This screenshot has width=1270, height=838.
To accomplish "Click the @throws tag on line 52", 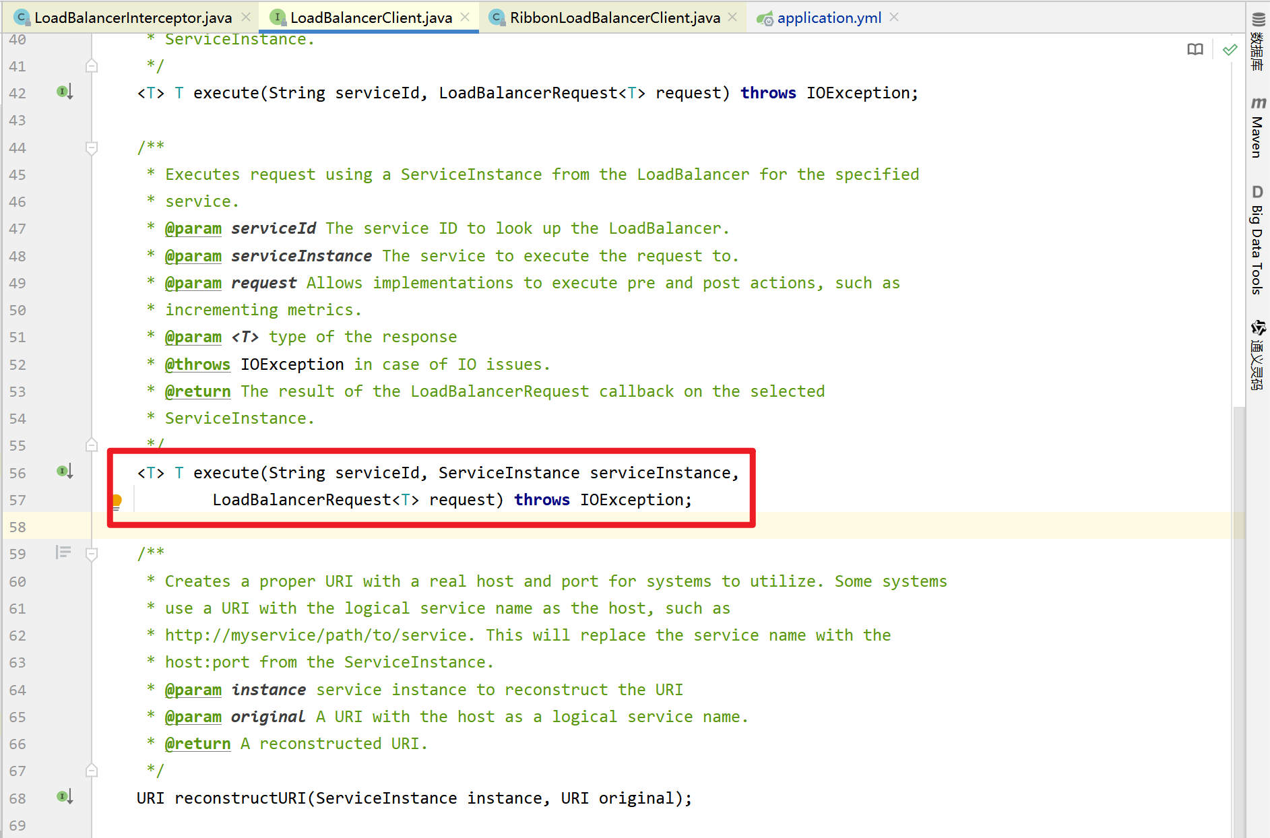I will click(x=197, y=364).
